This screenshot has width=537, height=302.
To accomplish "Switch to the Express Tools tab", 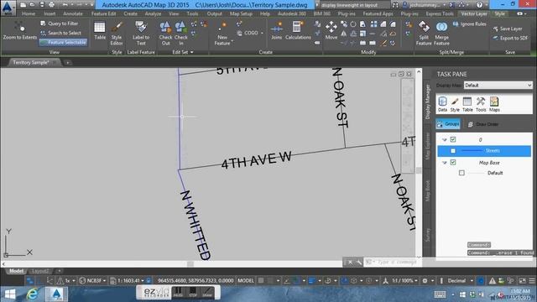I will [x=440, y=13].
